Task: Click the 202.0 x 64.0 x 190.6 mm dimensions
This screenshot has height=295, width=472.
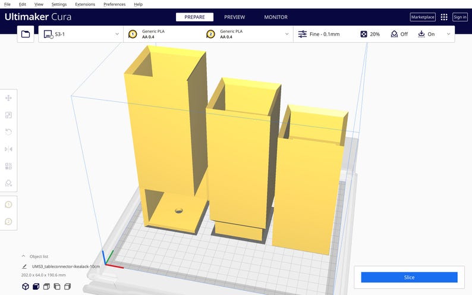Action: (43, 275)
